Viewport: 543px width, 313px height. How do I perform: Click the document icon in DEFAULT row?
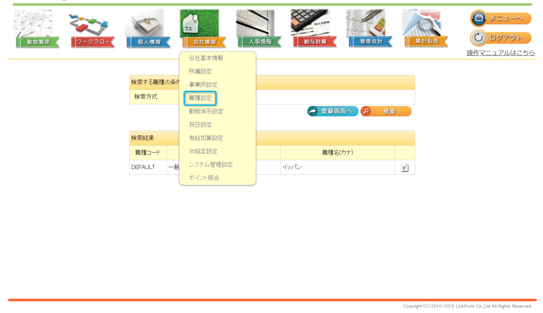click(405, 167)
